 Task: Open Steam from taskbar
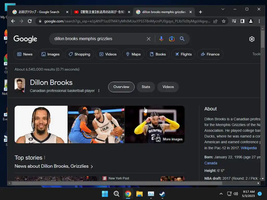(x=162, y=194)
